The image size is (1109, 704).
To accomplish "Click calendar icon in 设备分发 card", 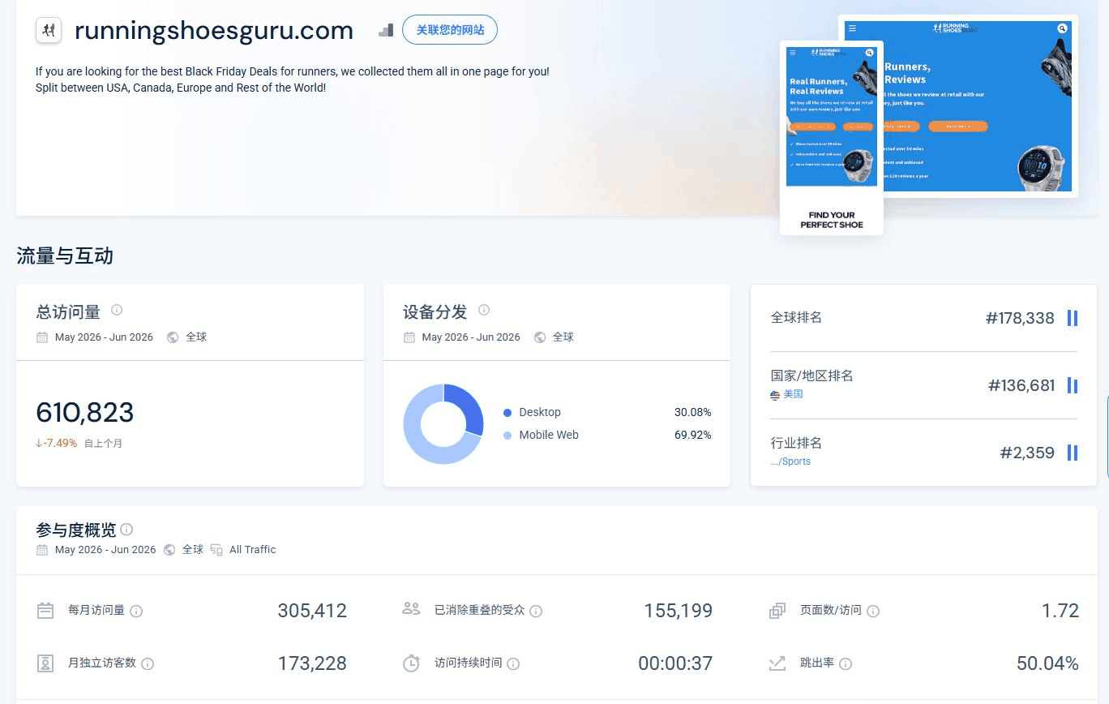I will pos(409,337).
